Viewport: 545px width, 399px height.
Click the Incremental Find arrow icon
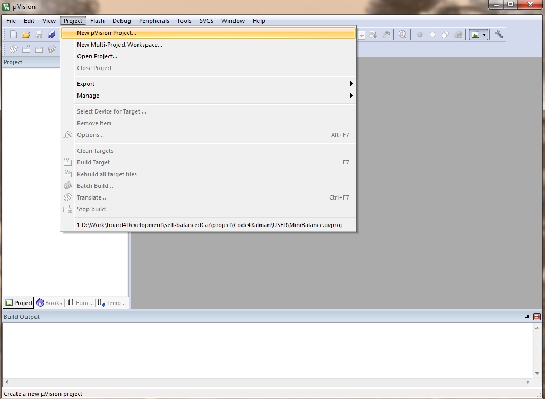(386, 34)
